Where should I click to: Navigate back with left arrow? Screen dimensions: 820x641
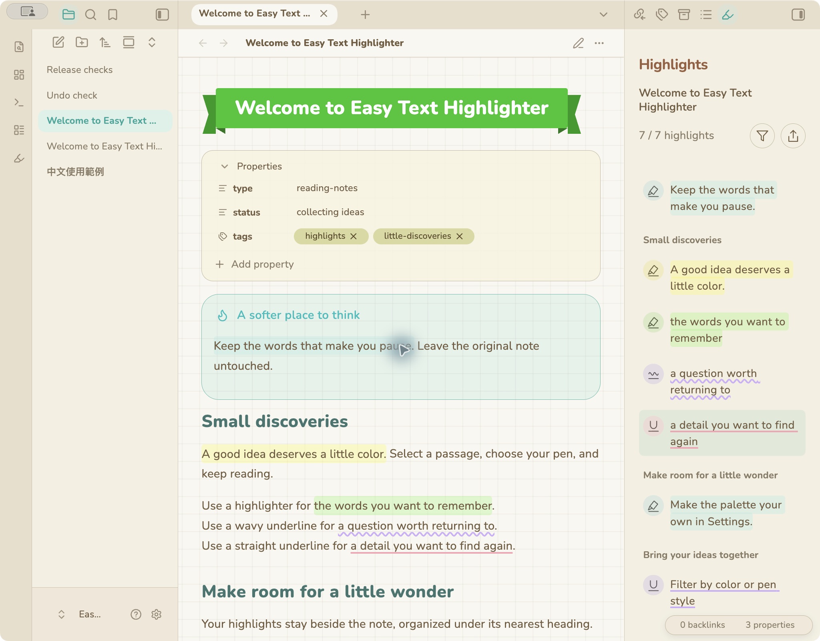[x=203, y=43]
